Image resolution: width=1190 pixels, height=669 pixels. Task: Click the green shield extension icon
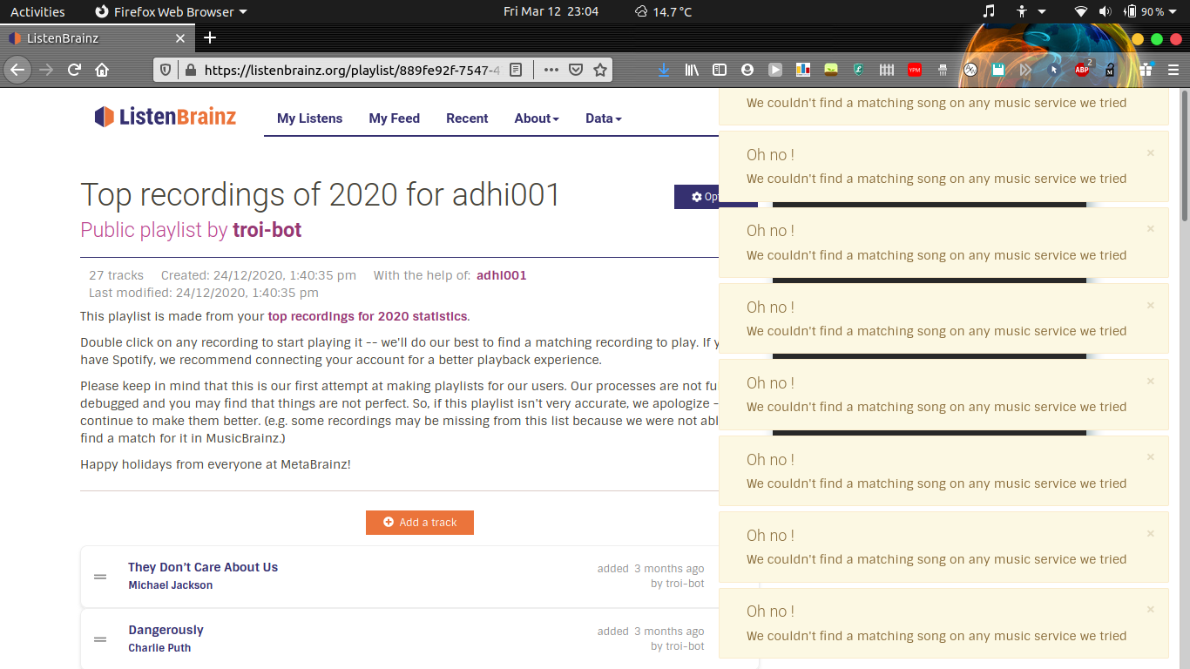click(x=859, y=70)
